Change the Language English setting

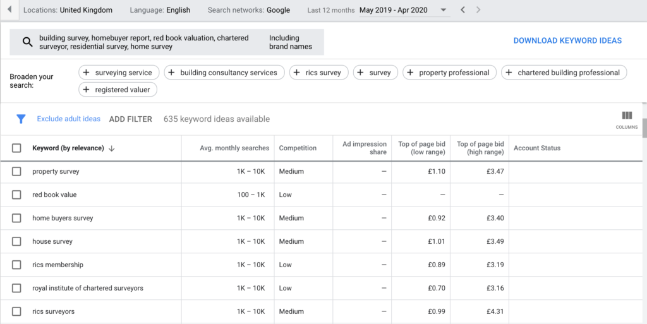click(x=160, y=10)
